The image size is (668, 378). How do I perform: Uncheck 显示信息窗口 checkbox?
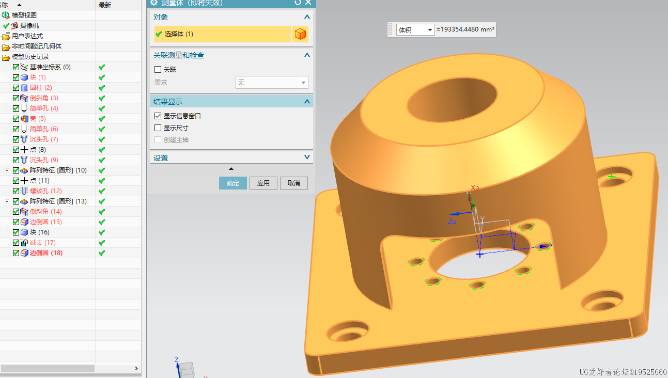tap(158, 116)
